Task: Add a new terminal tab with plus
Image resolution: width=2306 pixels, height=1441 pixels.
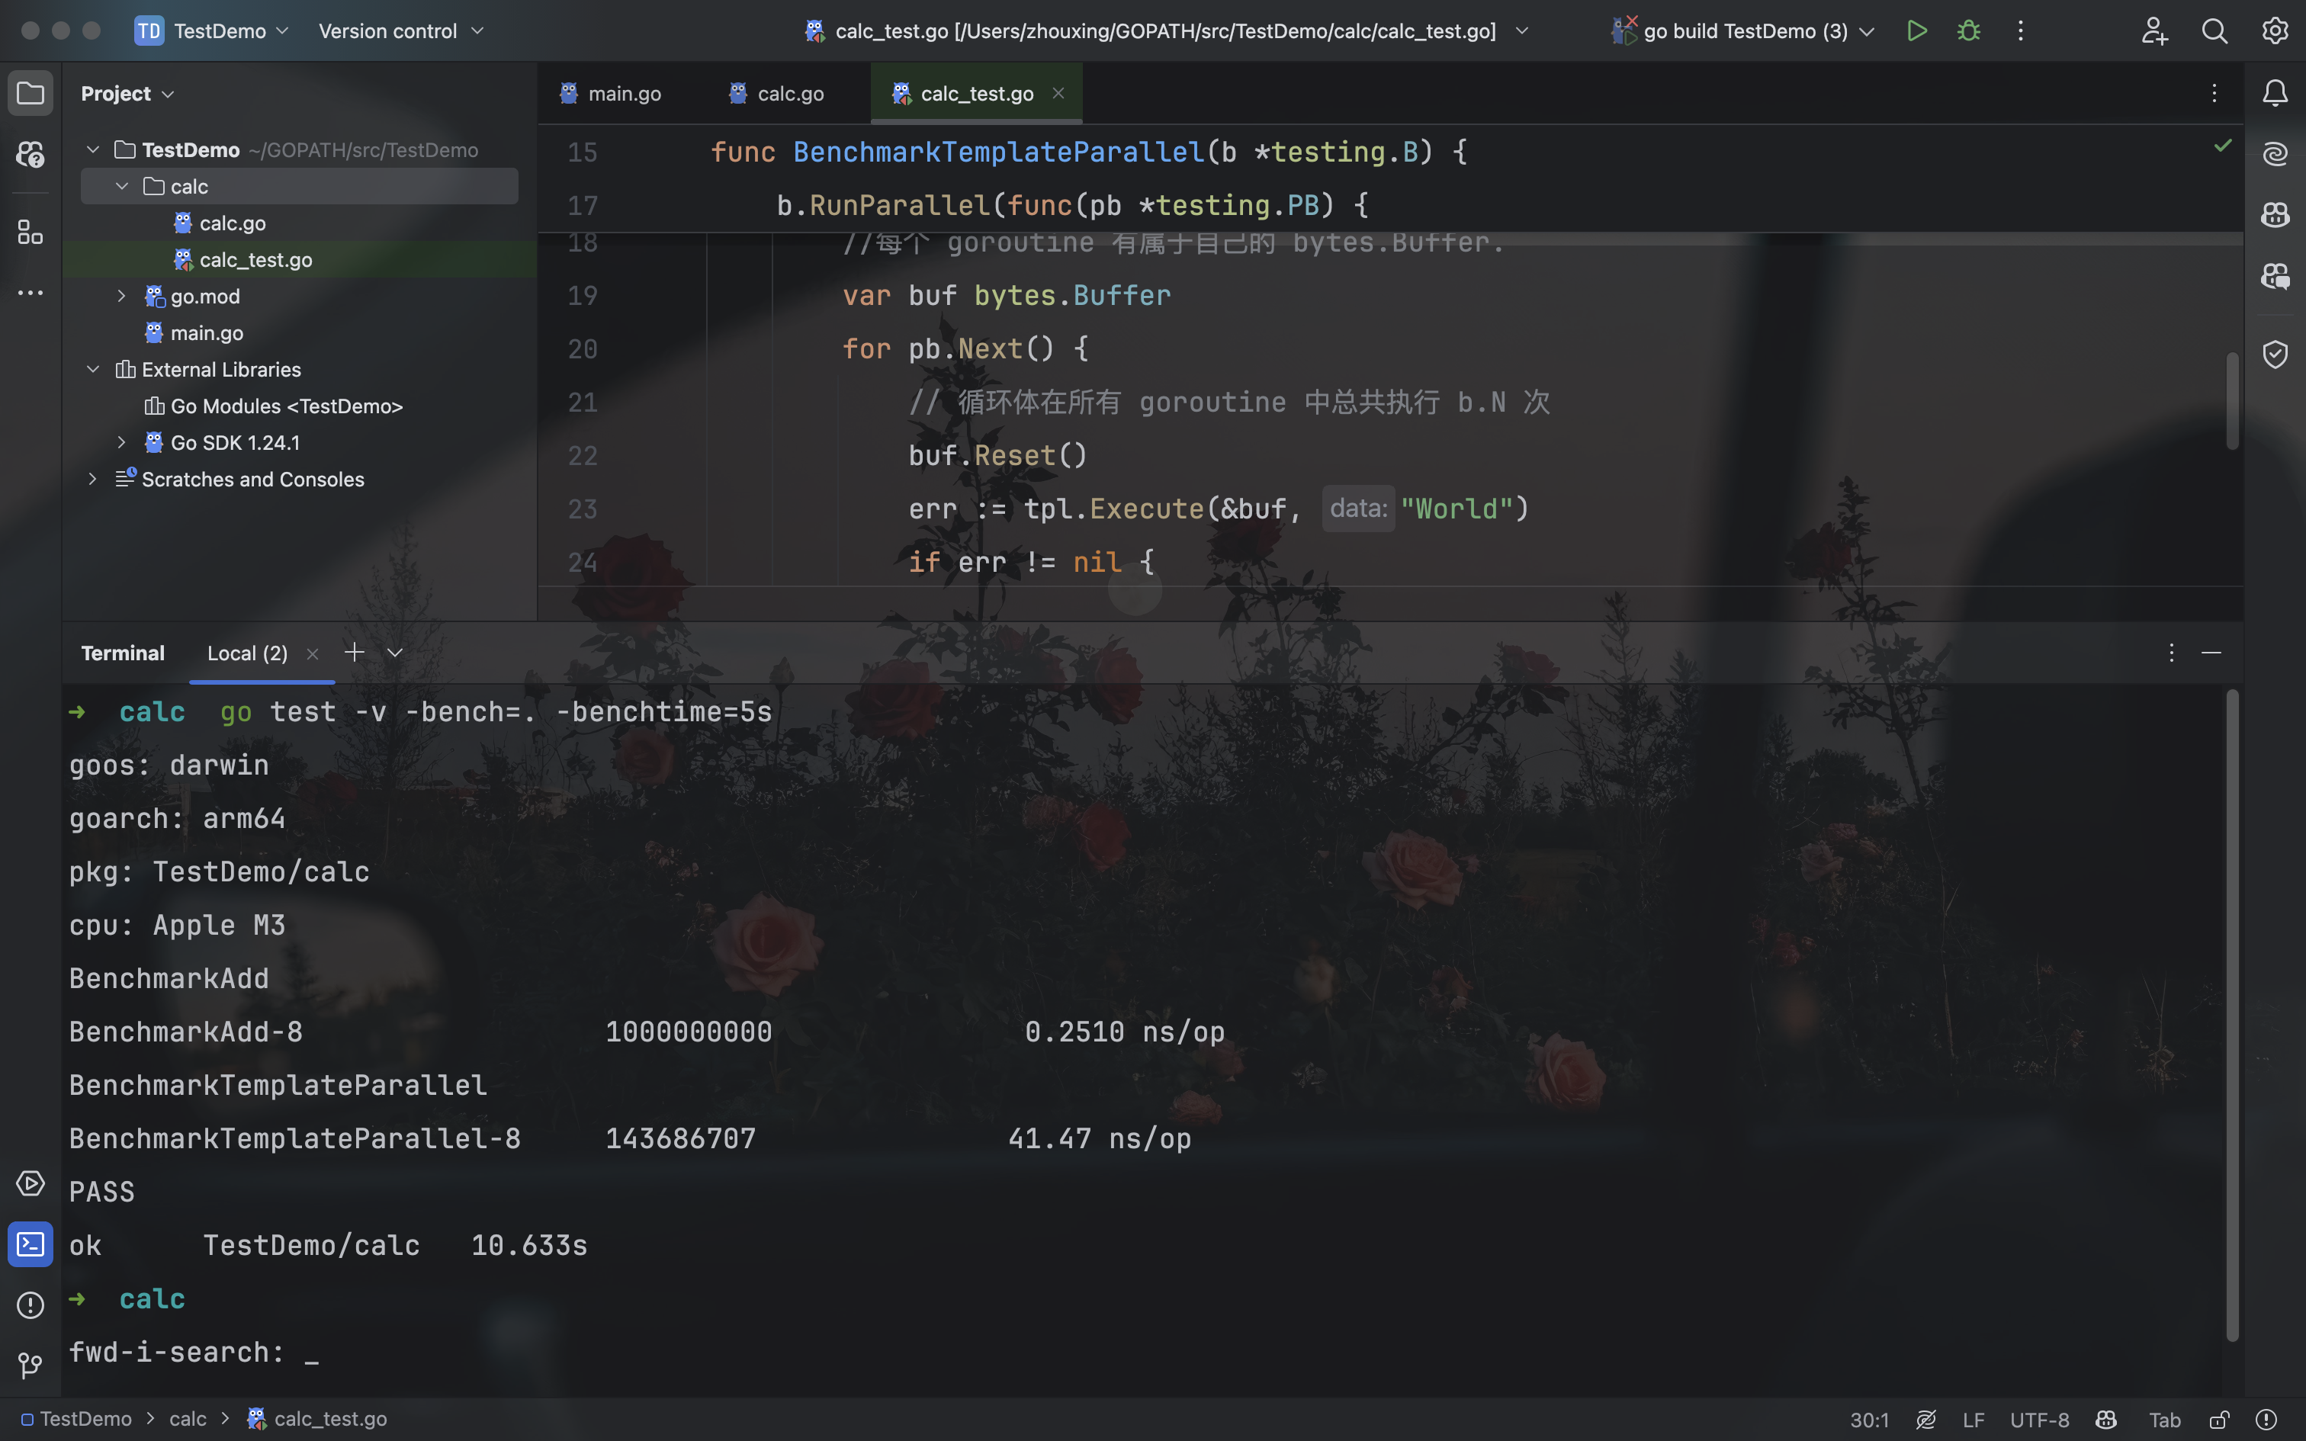Action: 354,653
